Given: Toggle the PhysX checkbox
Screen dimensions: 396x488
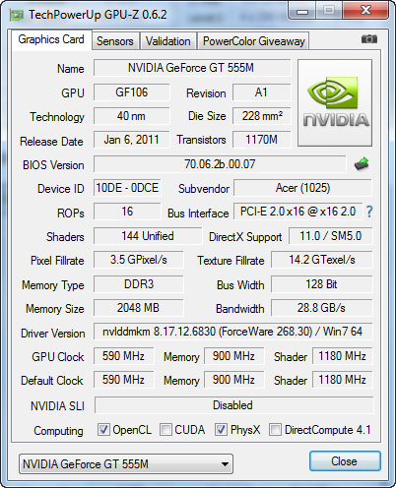Looking at the screenshot, I should click(221, 429).
